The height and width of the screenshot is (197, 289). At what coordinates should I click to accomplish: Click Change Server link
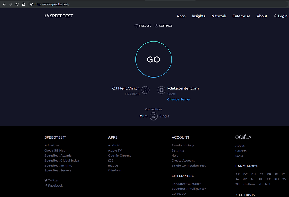point(179,99)
